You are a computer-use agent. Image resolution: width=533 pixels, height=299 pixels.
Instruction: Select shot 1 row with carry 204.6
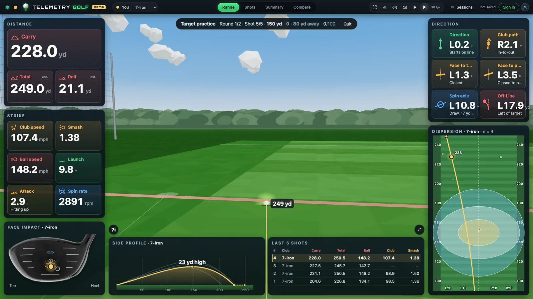346,281
